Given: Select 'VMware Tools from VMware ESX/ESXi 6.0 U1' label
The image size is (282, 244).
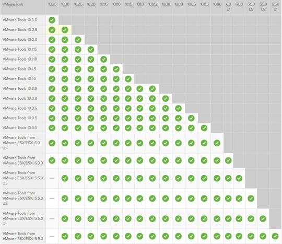Looking at the screenshot, I should pos(21,143).
